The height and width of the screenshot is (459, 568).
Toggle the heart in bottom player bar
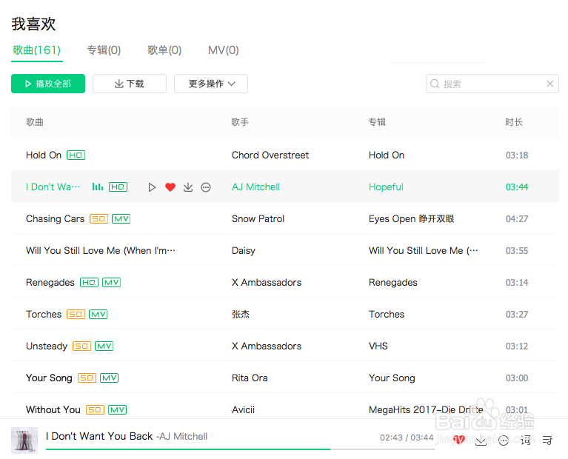[x=459, y=440]
